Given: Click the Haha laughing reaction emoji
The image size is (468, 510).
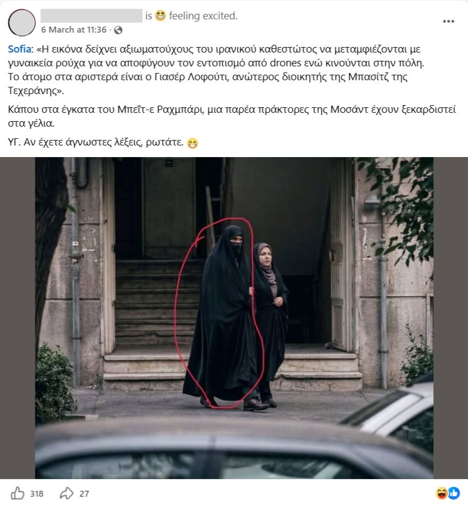Looking at the screenshot, I should click(x=442, y=493).
